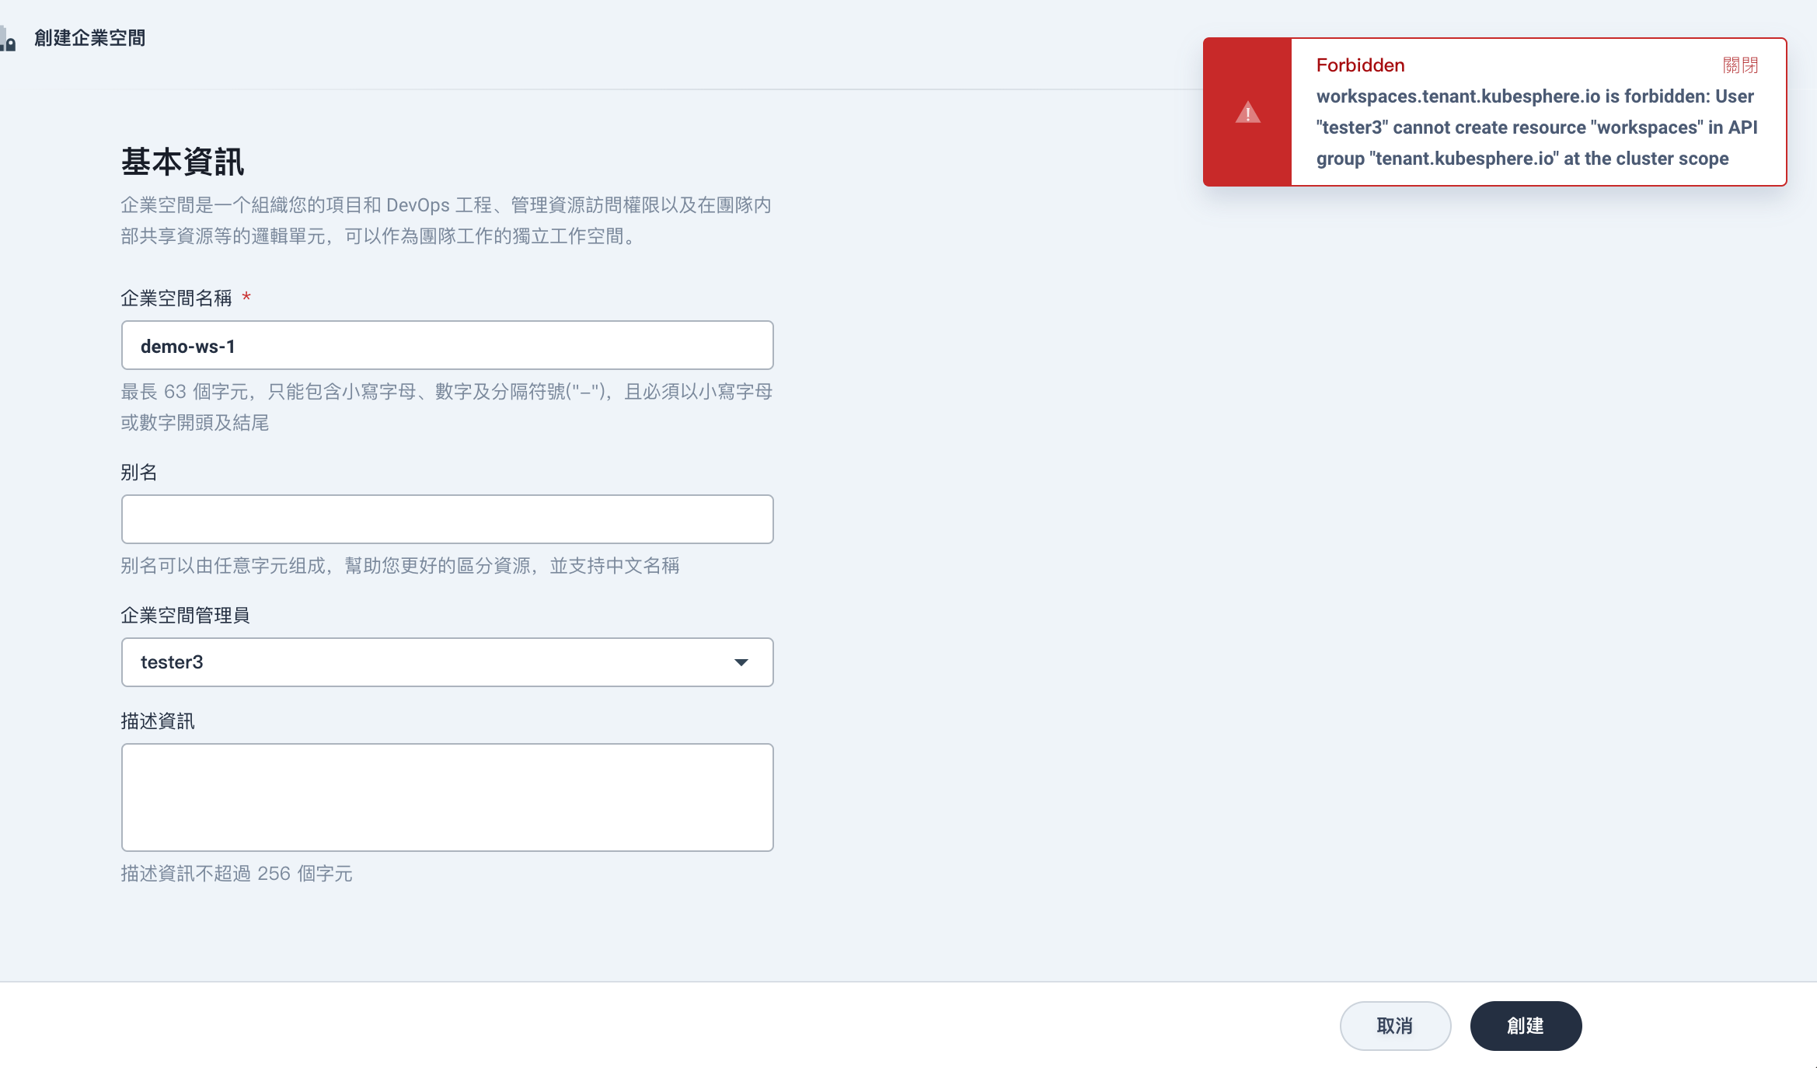Screen dimensions: 1817x1068
Task: Click inside the 描述資訊 description textarea
Action: pos(447,797)
